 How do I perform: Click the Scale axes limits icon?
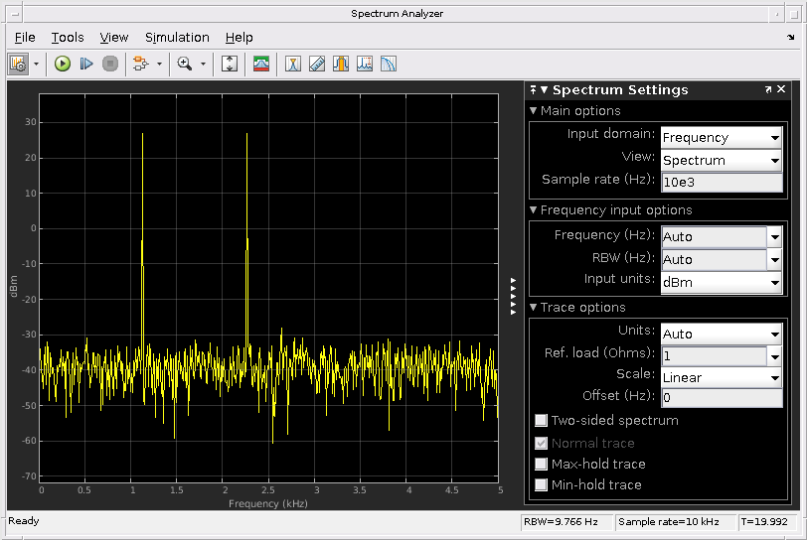point(230,64)
